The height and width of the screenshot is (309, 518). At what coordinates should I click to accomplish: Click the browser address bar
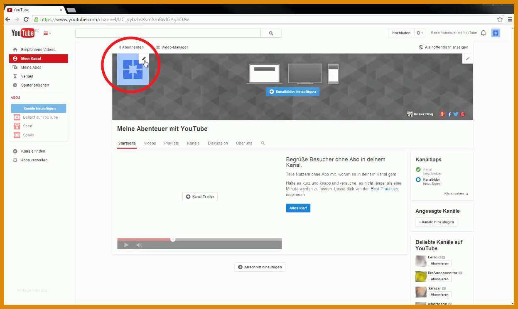[x=268, y=19]
